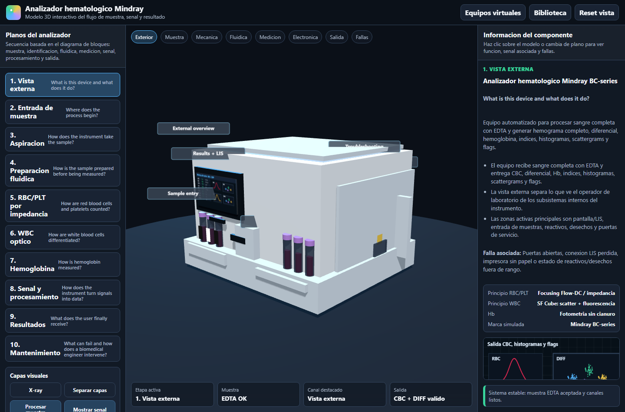This screenshot has width=625, height=412.
Task: Switch to the Electronica tab
Action: (x=305, y=37)
